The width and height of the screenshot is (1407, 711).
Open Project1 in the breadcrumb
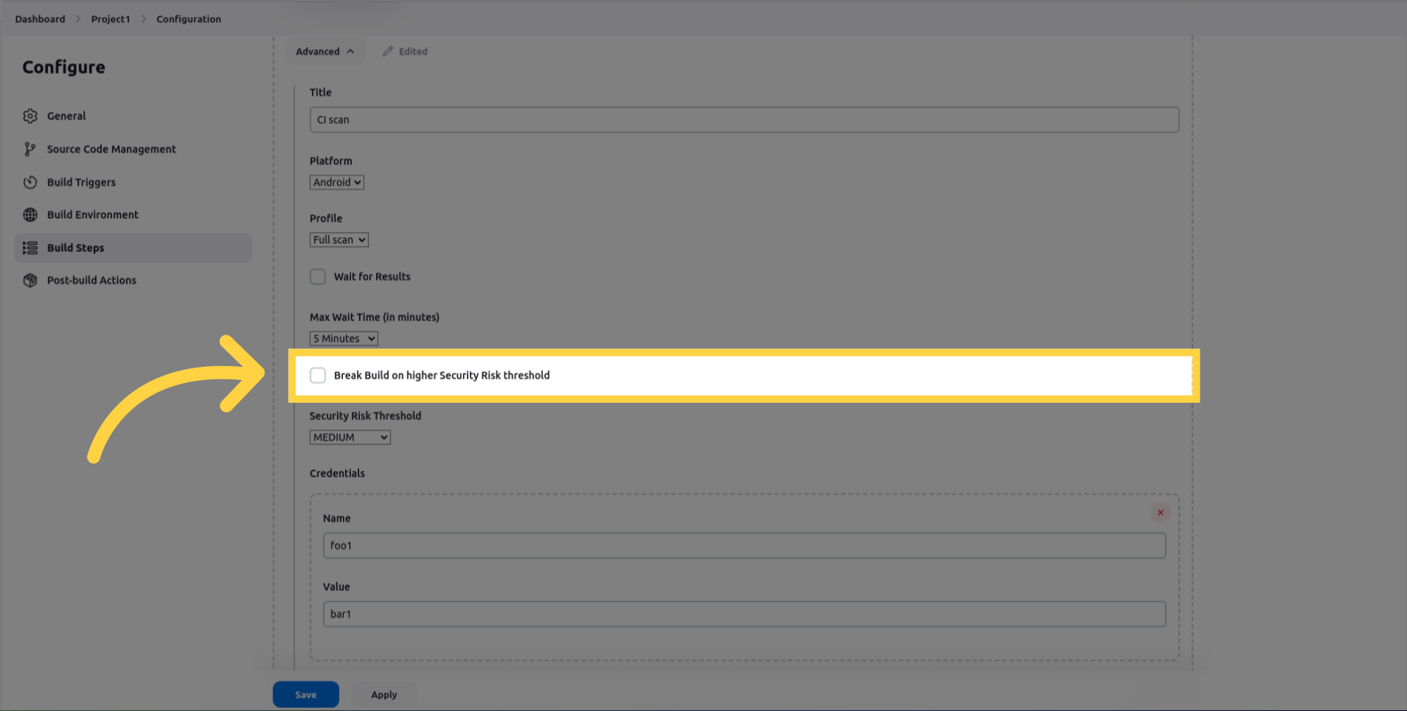click(110, 19)
